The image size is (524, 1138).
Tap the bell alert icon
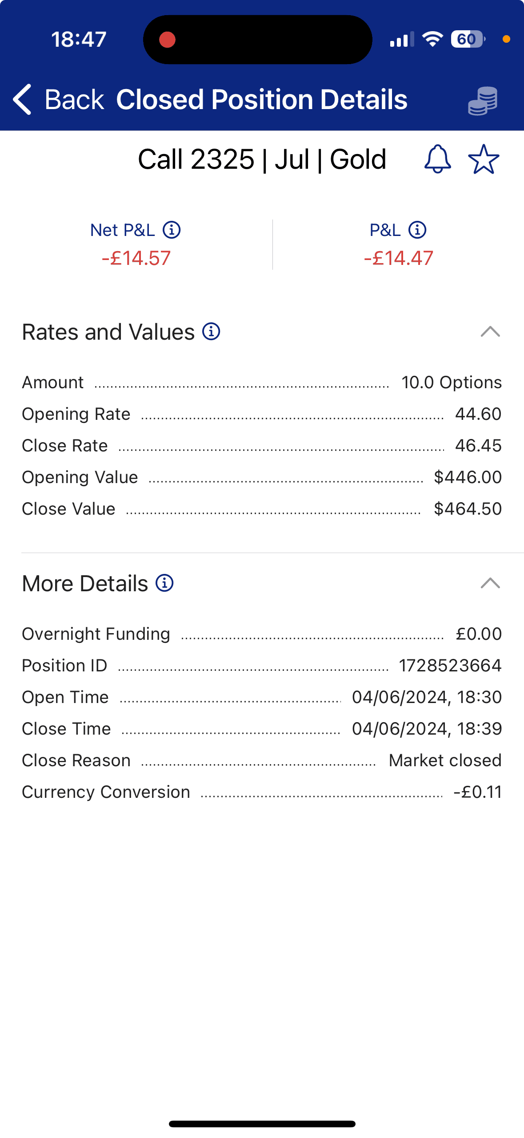tap(438, 159)
